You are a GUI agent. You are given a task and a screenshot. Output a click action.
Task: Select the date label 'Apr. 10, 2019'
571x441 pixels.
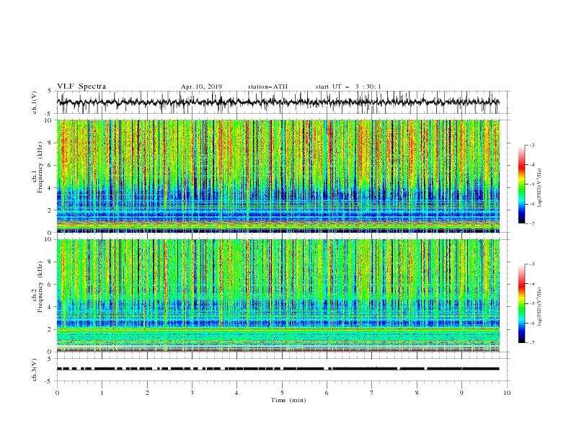(201, 86)
